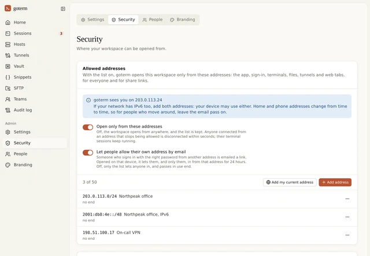Viewport: 370px width, 256px height.
Task: Click the Vault icon in sidebar
Action: pyautogui.click(x=8, y=66)
